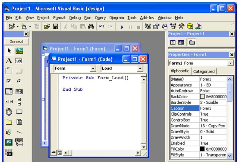The image size is (239, 162).
Task: Click the Paste toolbar icon
Action: pyautogui.click(x=83, y=26)
